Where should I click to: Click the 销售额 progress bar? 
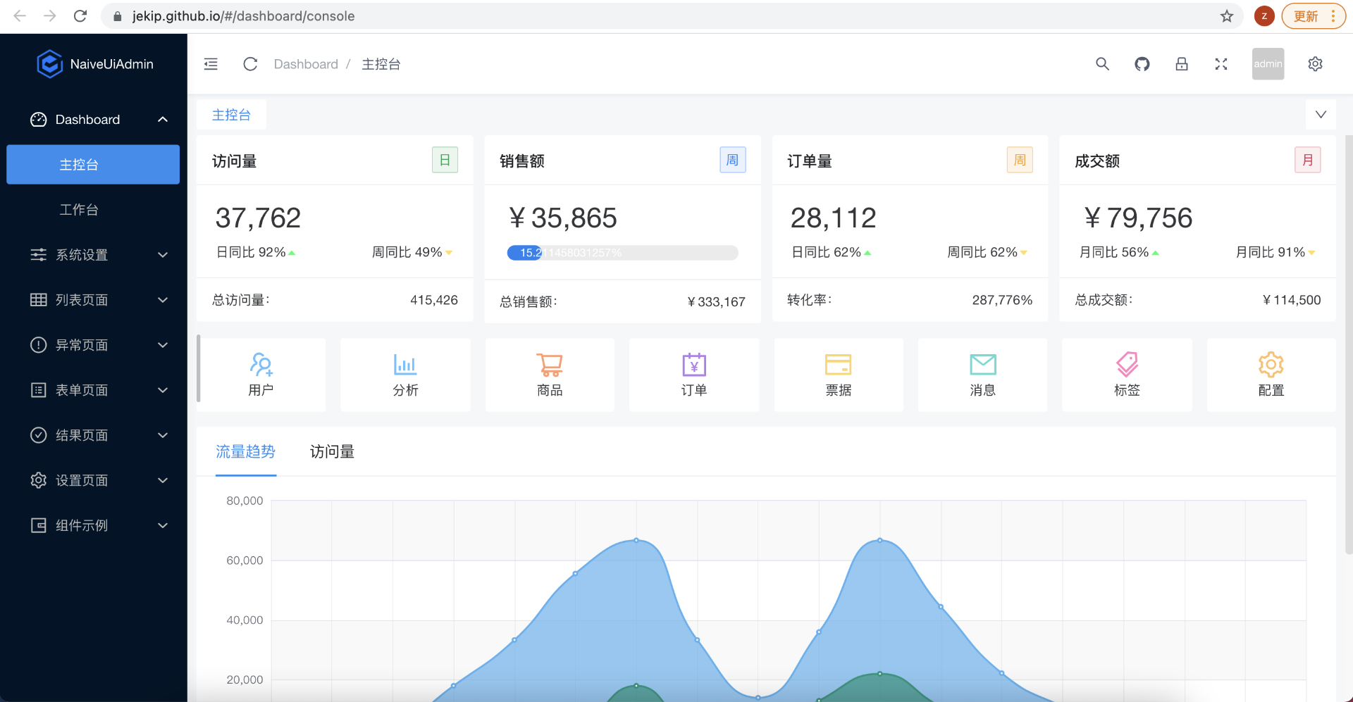coord(622,253)
